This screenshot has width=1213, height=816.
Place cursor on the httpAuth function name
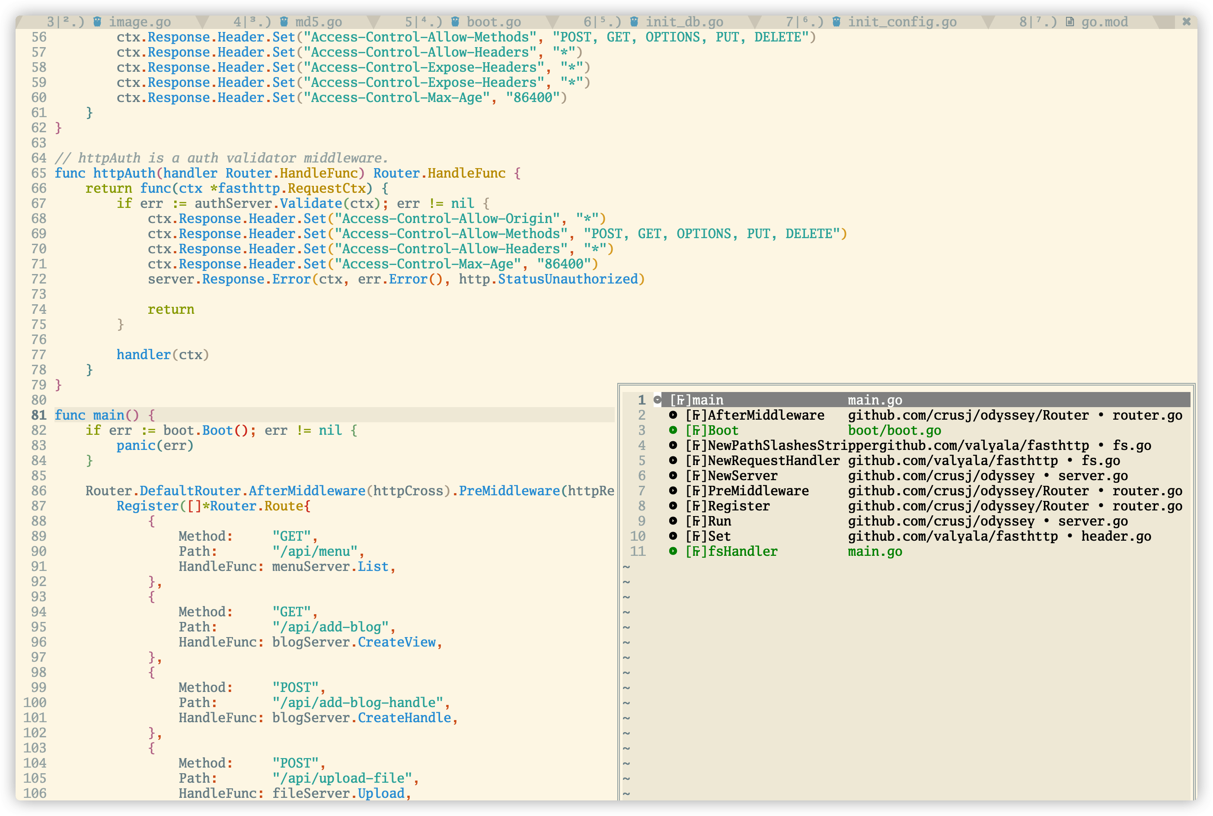pos(124,173)
